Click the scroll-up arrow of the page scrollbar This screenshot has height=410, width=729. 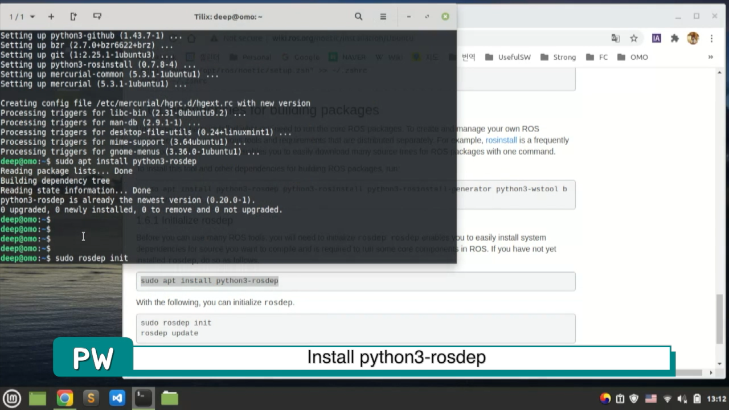click(x=720, y=73)
